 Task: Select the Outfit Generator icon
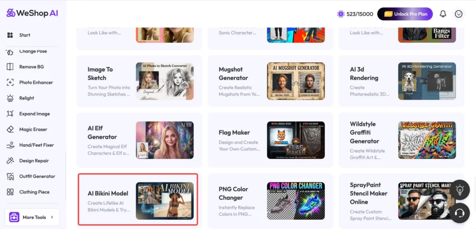click(x=10, y=176)
